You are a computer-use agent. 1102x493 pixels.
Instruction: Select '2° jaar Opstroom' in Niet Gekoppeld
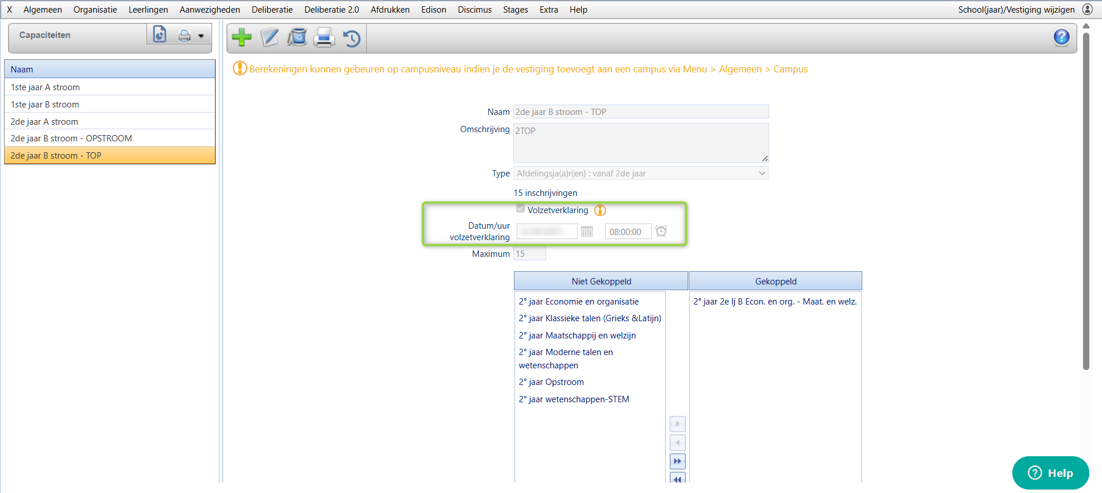[x=551, y=382]
